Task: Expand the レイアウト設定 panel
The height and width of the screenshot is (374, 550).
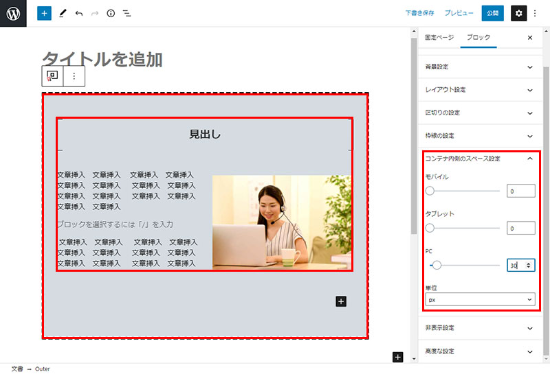Action: pyautogui.click(x=479, y=90)
